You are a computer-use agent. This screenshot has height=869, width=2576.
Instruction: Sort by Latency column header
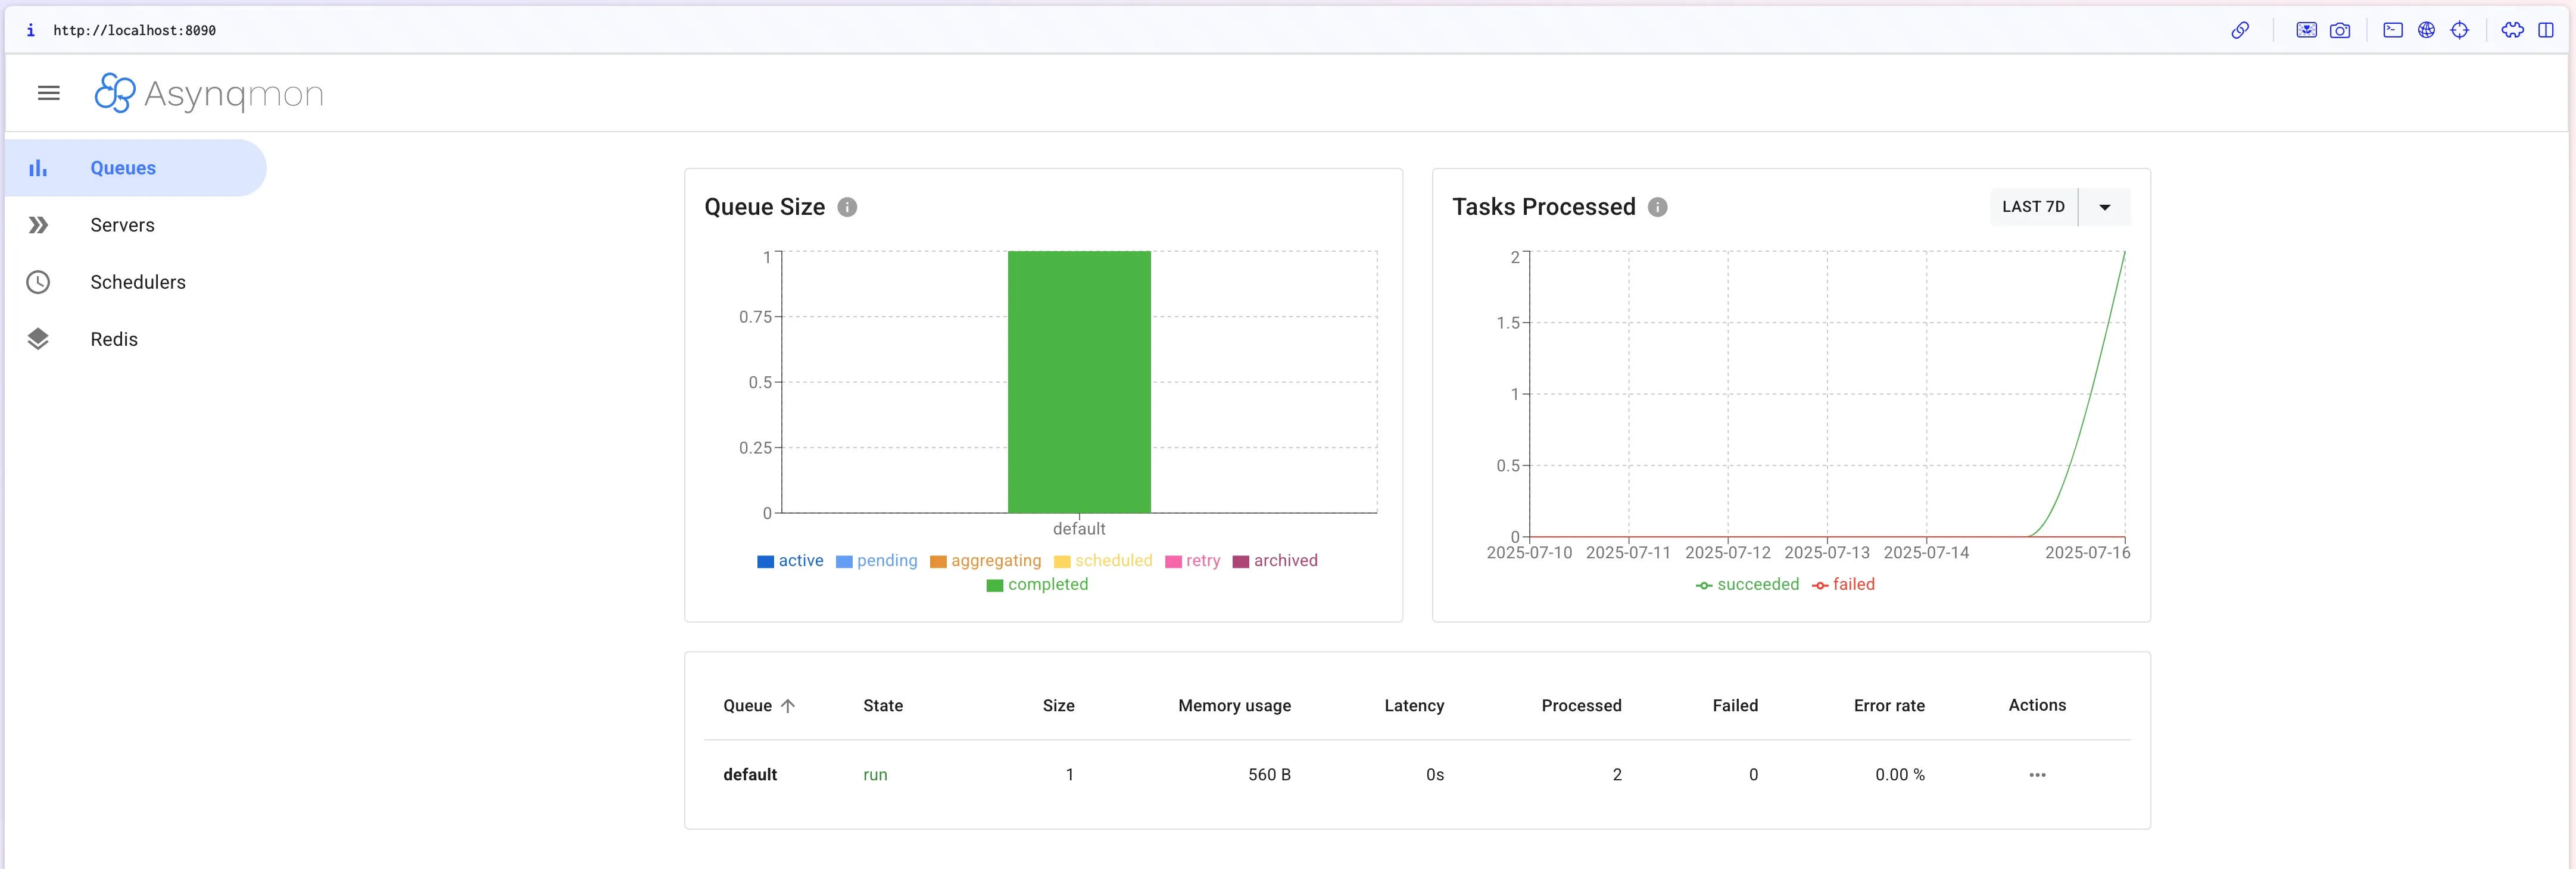(1414, 706)
